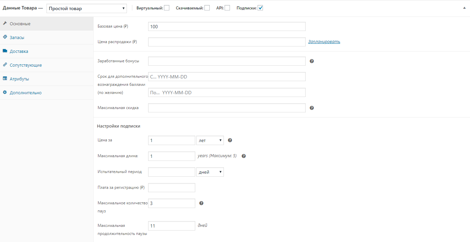Open the дней trial period dropdown
Screen dimensions: 470x242
tap(210, 172)
